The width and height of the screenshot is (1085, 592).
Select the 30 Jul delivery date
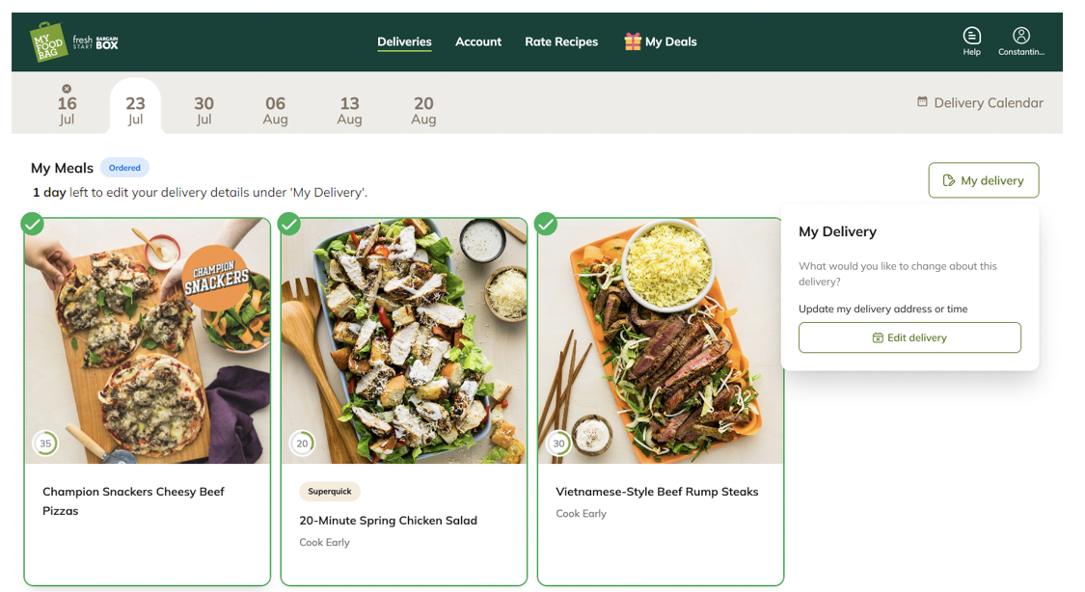tap(203, 110)
